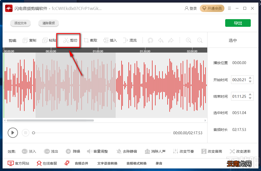
Task: Open the Recording (录音) tool
Action: (x=159, y=163)
